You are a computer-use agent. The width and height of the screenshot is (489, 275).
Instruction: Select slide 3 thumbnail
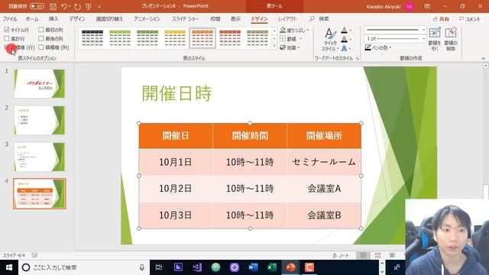click(39, 157)
